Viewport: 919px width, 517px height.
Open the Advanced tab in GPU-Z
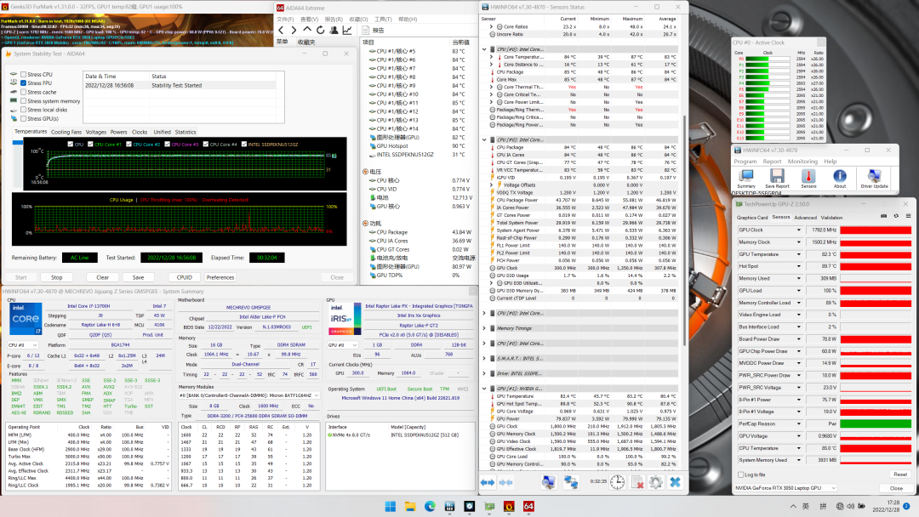pyautogui.click(x=805, y=218)
